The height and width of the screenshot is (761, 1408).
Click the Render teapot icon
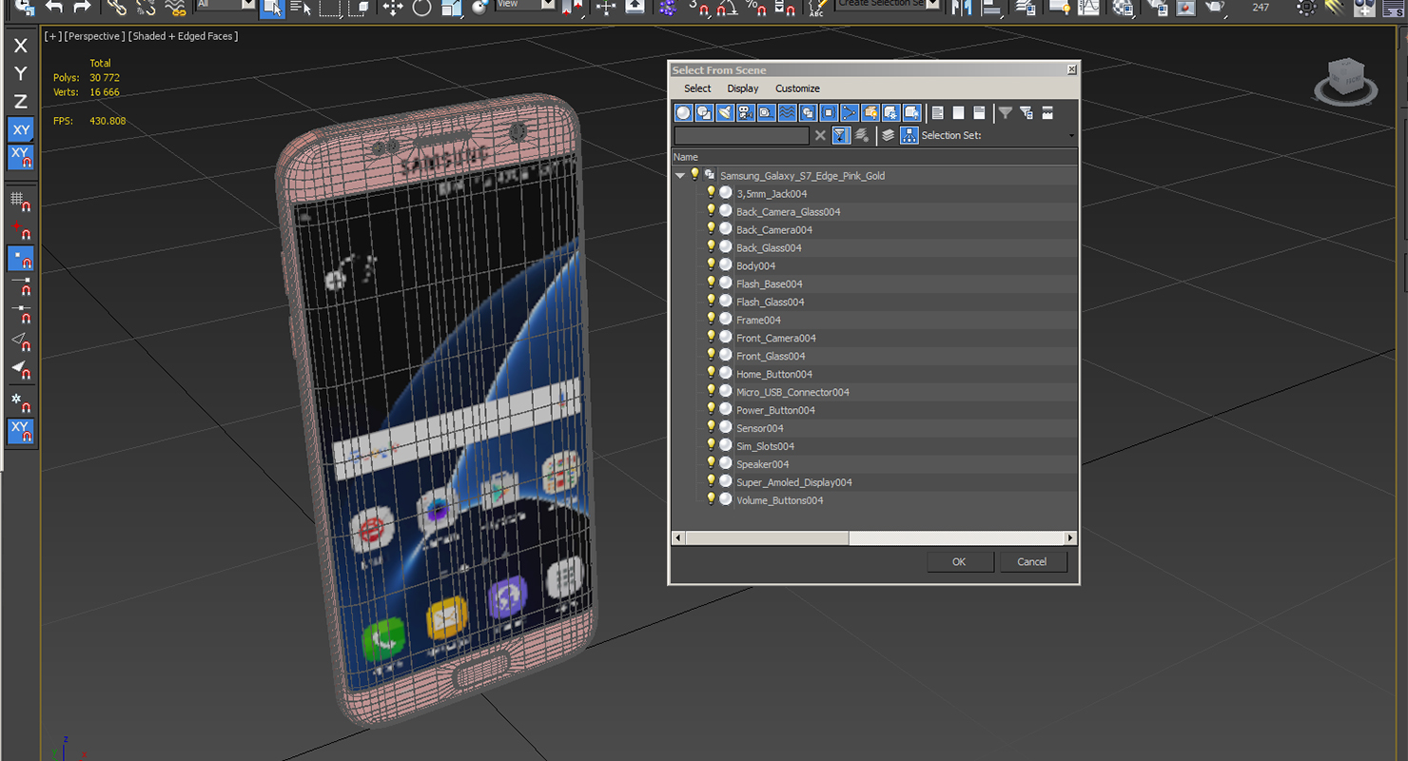coord(1215,7)
